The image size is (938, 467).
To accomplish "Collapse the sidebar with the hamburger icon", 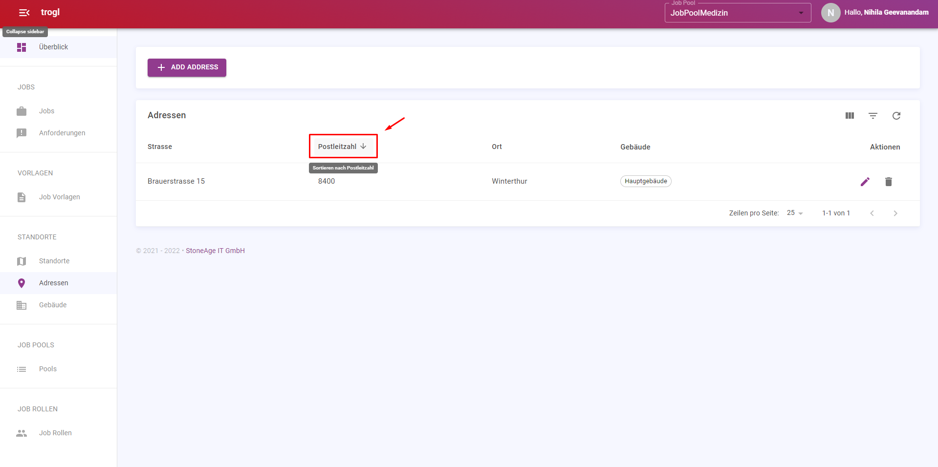I will click(x=24, y=13).
